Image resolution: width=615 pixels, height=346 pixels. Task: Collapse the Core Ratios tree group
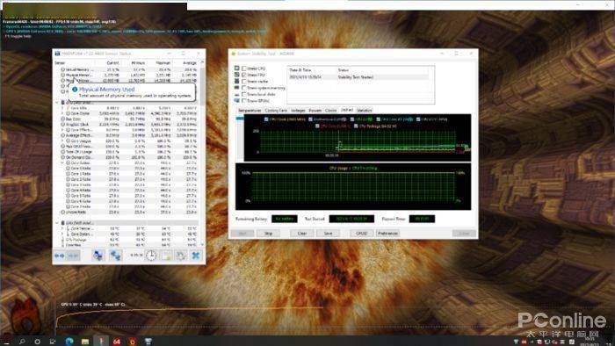62,162
